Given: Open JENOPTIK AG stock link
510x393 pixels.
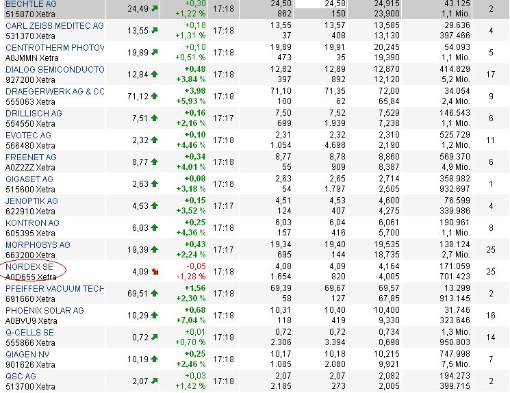Looking at the screenshot, I should tap(31, 201).
